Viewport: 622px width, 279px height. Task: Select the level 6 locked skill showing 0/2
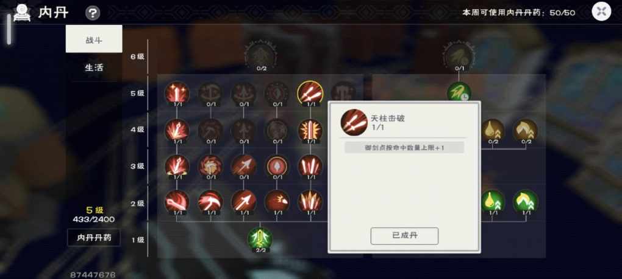point(261,56)
